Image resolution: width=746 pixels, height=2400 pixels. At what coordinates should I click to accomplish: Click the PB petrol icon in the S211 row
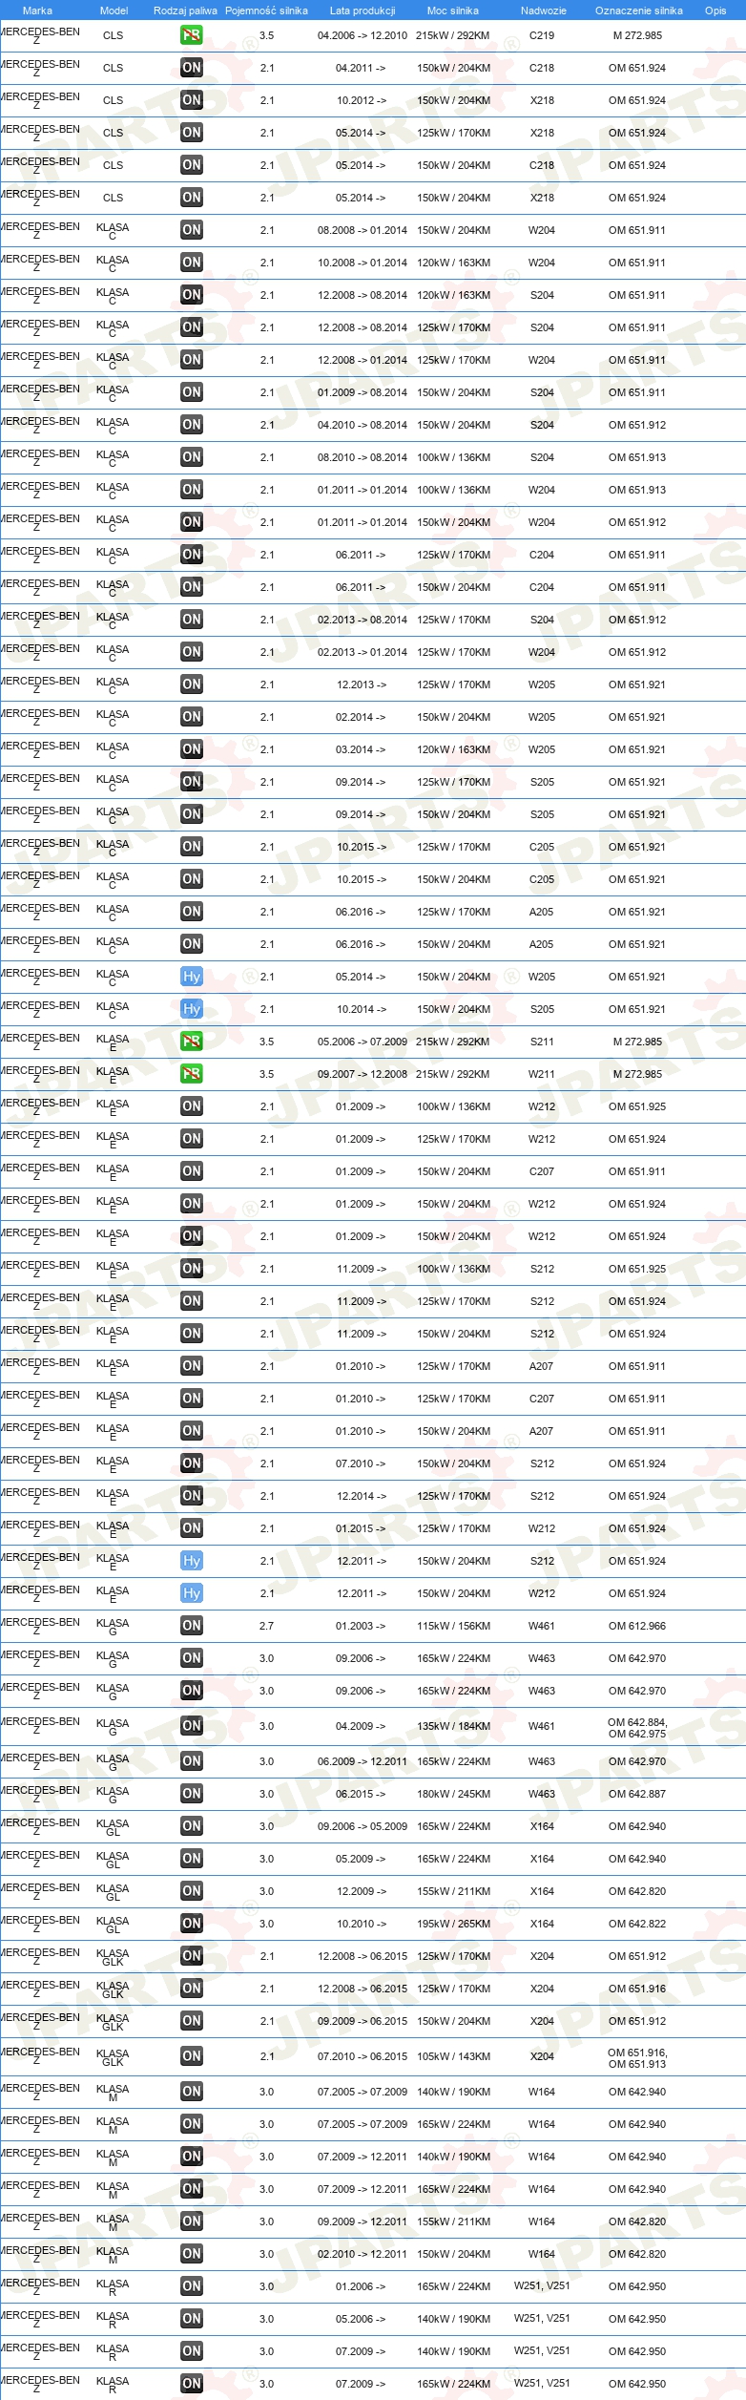coord(192,1042)
